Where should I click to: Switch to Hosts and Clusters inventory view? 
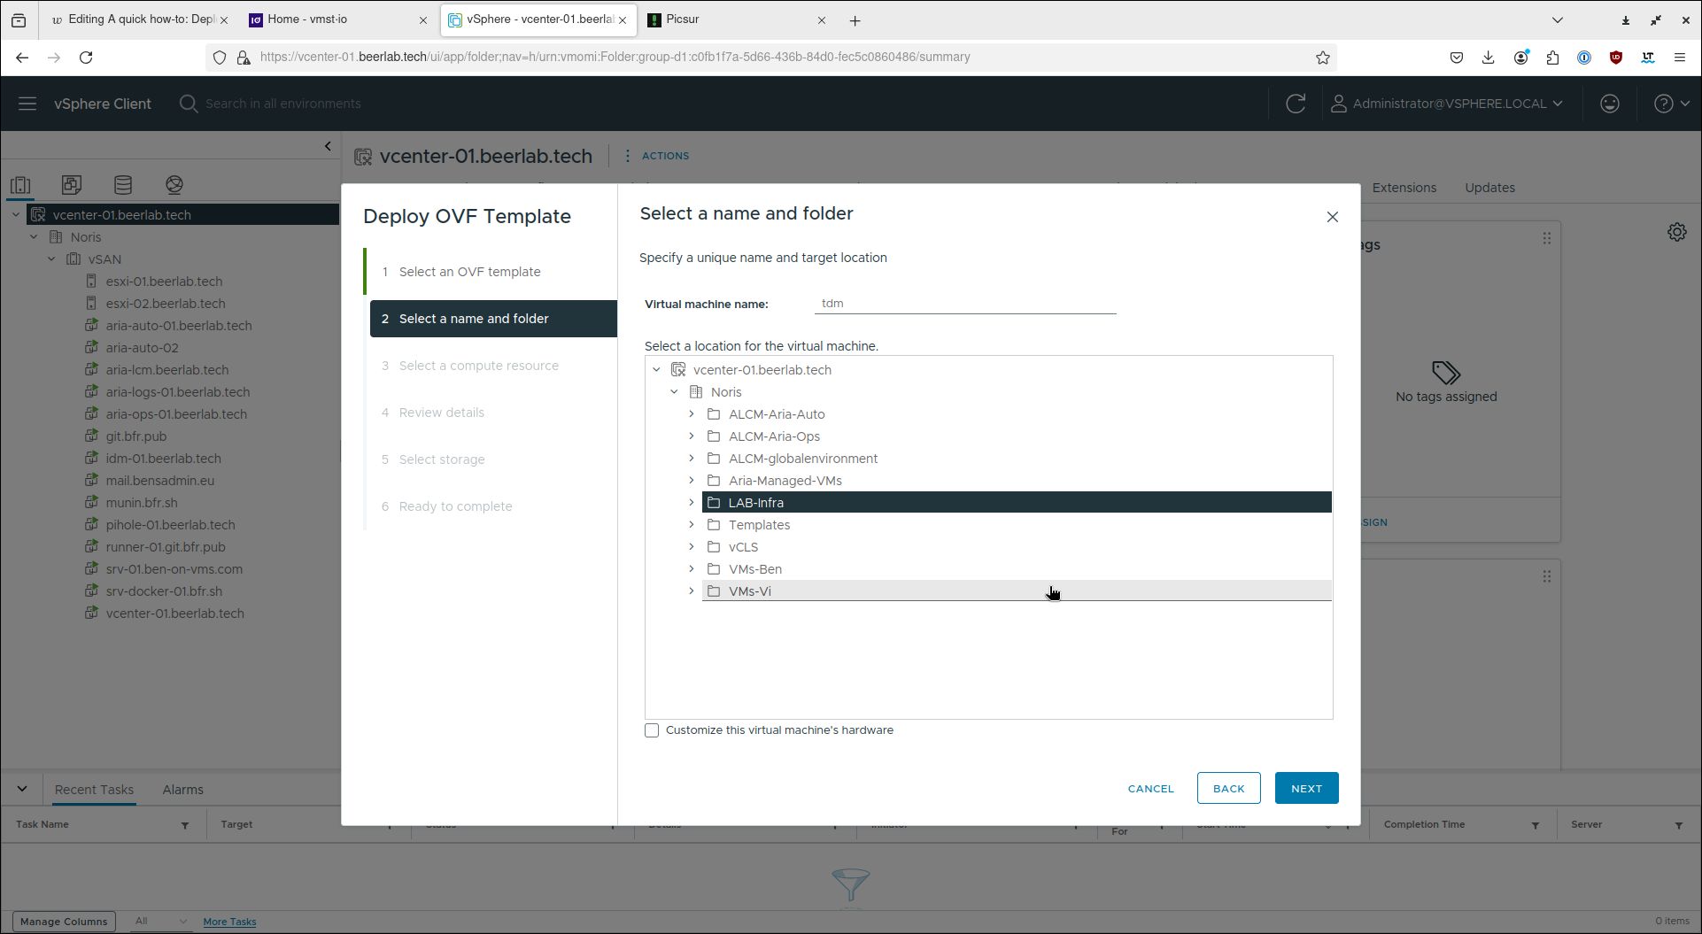pyautogui.click(x=20, y=185)
